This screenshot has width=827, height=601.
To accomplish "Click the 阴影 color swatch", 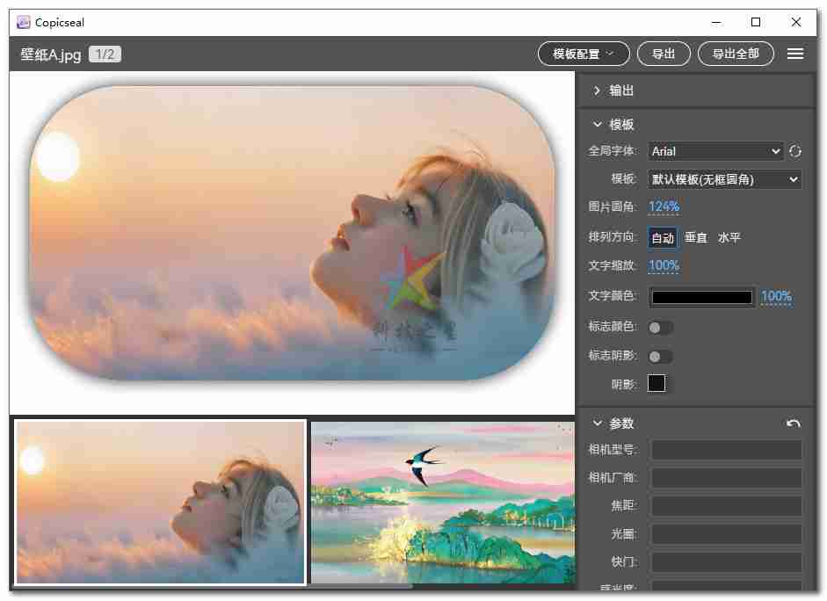I will pyautogui.click(x=657, y=384).
